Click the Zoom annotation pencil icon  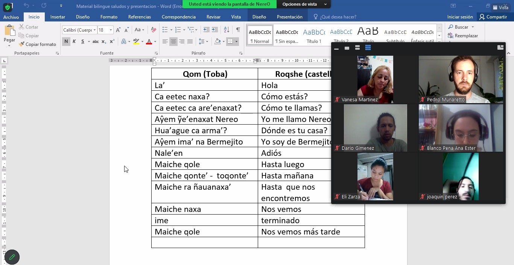tap(12, 257)
